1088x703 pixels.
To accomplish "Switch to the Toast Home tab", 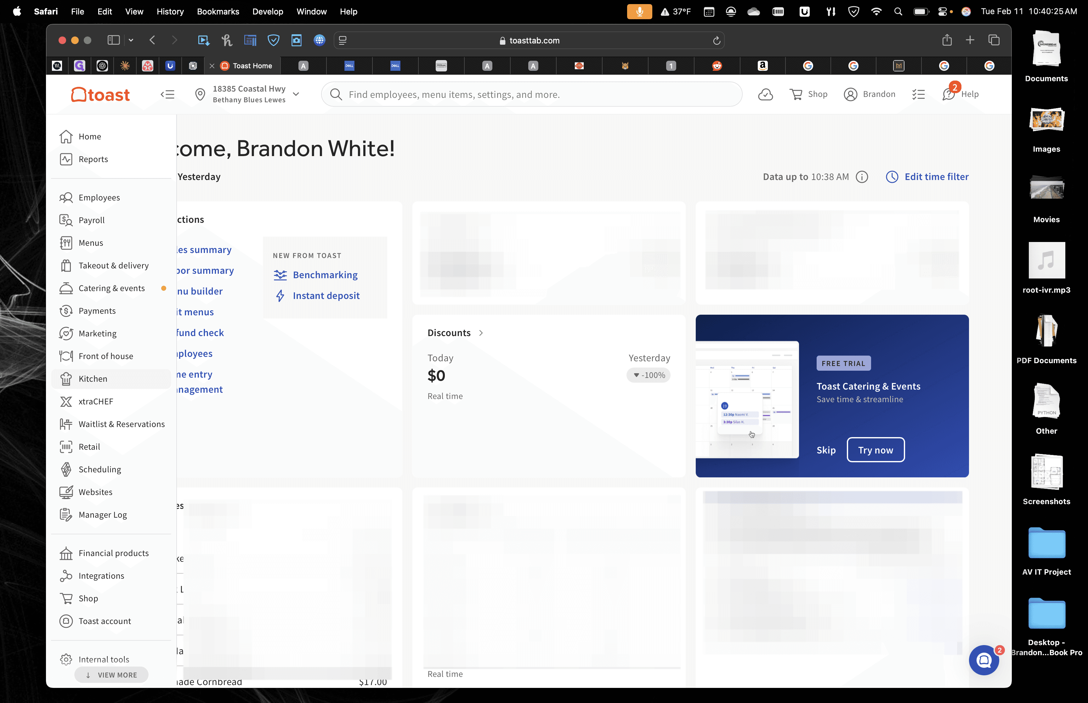I will point(243,66).
